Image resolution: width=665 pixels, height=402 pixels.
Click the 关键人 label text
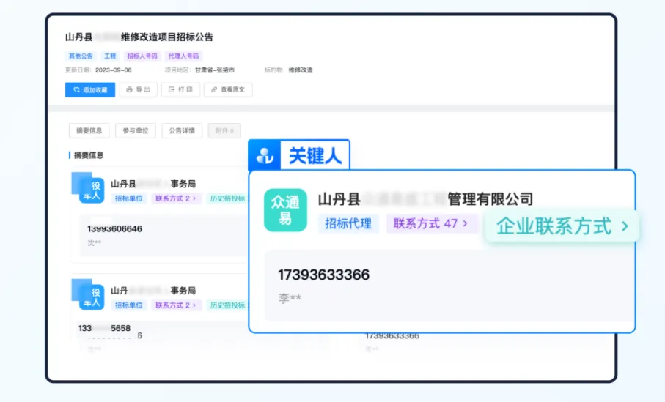click(315, 156)
